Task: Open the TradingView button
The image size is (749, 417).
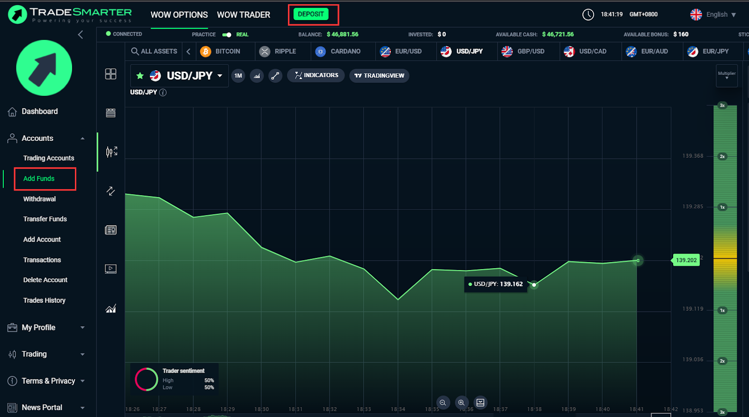Action: click(x=379, y=76)
